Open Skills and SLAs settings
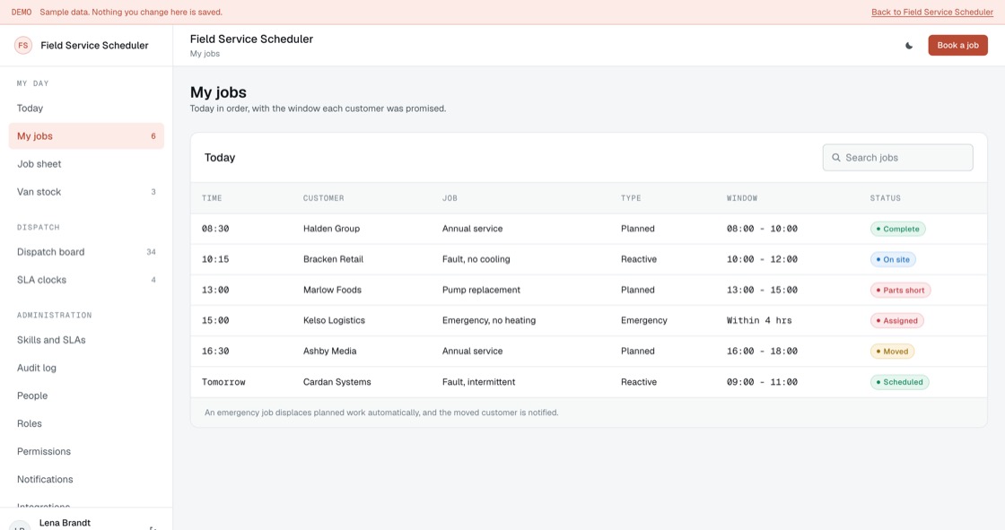This screenshot has width=1005, height=530. [86, 340]
